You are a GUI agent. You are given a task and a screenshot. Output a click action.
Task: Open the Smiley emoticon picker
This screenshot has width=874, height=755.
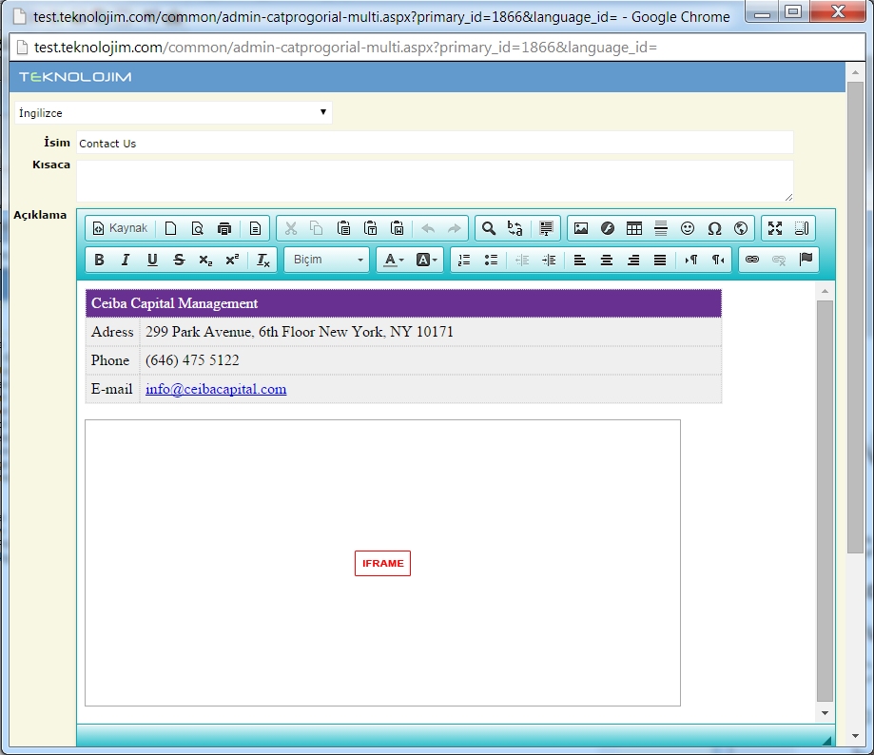click(688, 228)
